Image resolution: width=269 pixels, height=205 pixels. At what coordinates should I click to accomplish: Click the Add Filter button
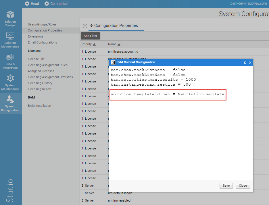click(91, 36)
